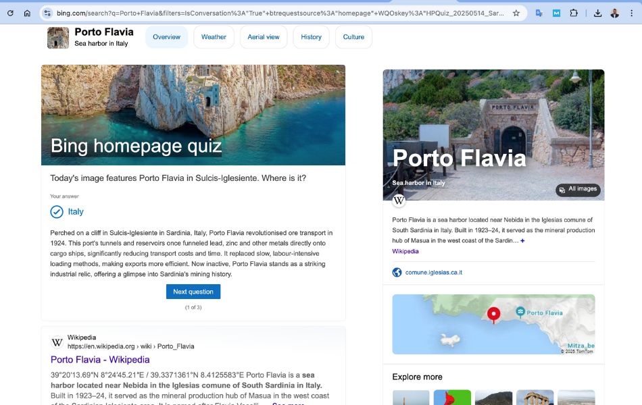Screen dimensions: 642x405
Task: Click the globe icon beside comune.iglesias.ca.it
Action: point(397,272)
